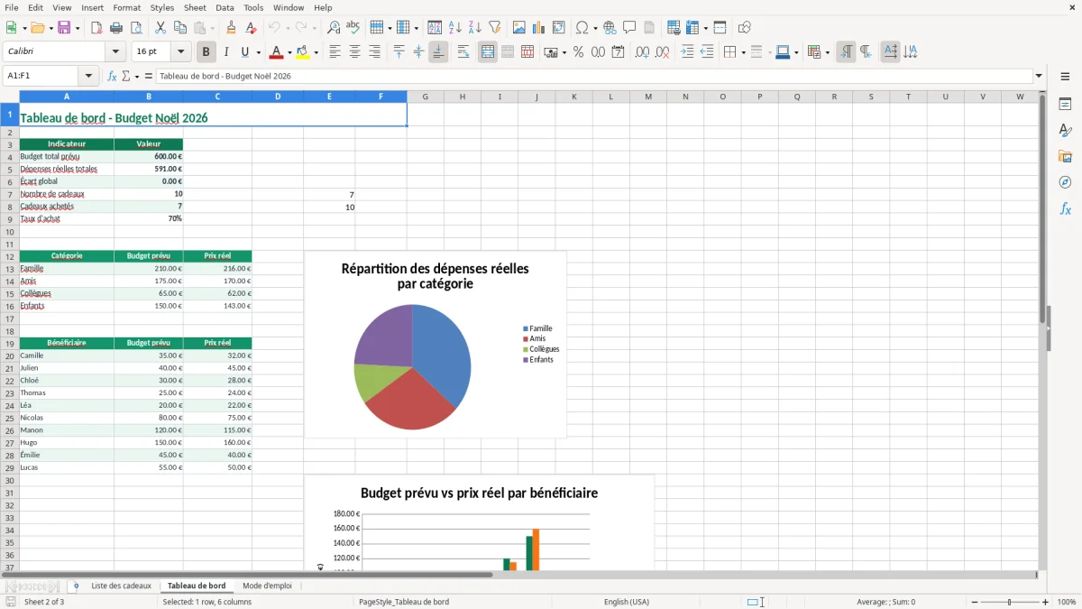The height and width of the screenshot is (609, 1082).
Task: Click the AutoFilter funnel icon
Action: pos(495,28)
